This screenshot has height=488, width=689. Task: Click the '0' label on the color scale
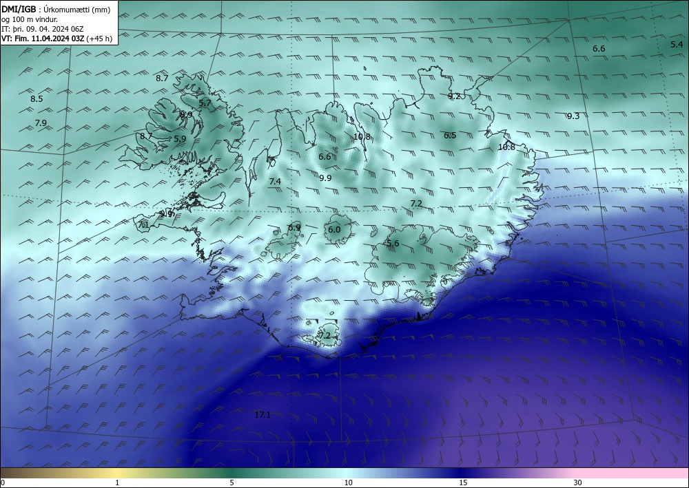(x=3, y=482)
